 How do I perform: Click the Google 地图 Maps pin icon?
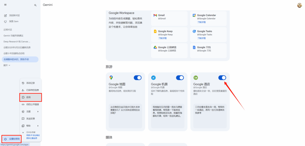[111, 78]
